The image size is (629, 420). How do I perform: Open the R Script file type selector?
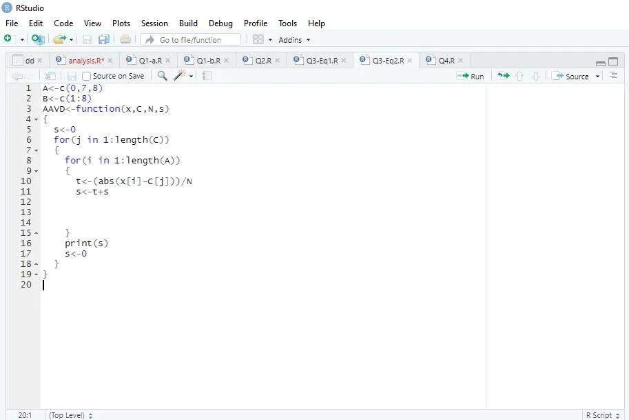click(601, 415)
